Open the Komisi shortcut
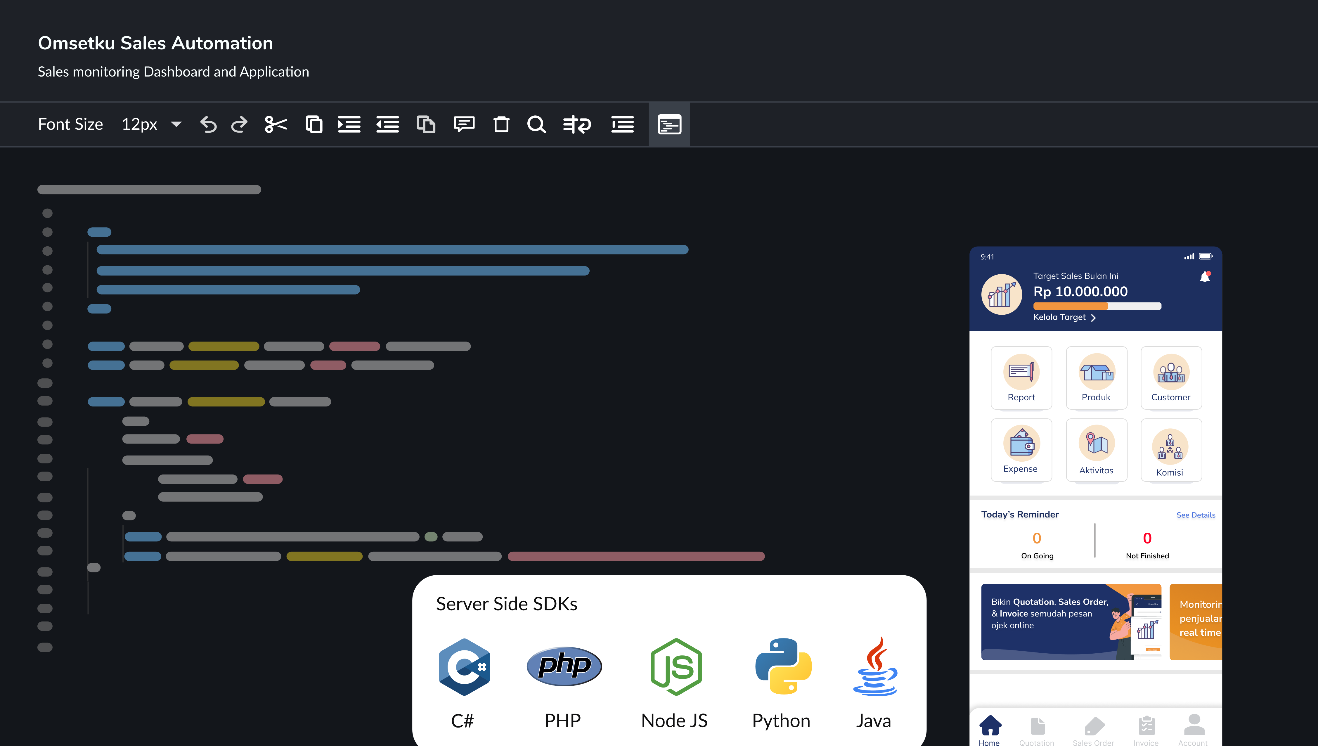Screen dimensions: 1318x755 (1171, 449)
